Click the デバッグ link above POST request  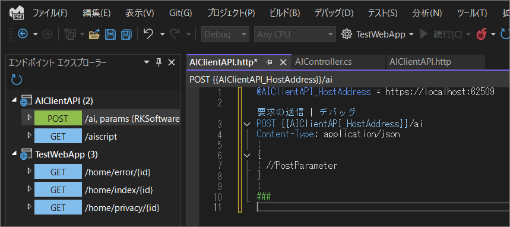click(x=337, y=112)
